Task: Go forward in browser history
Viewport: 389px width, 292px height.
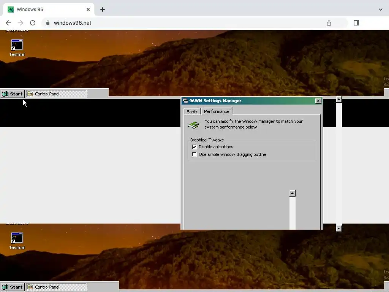Action: click(21, 23)
